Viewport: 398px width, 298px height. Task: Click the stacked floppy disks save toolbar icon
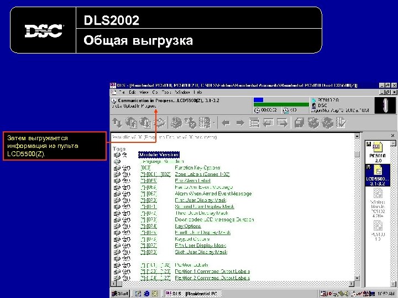[299, 123]
